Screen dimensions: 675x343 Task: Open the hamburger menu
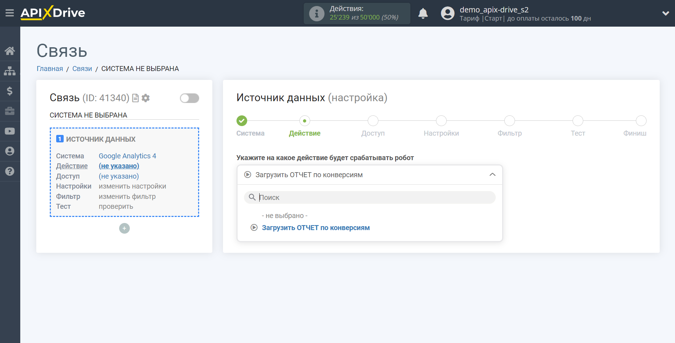tap(10, 13)
